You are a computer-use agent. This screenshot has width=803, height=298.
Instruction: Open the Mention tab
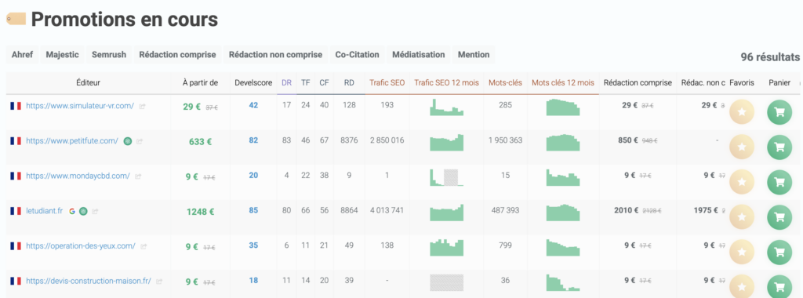[x=474, y=54]
